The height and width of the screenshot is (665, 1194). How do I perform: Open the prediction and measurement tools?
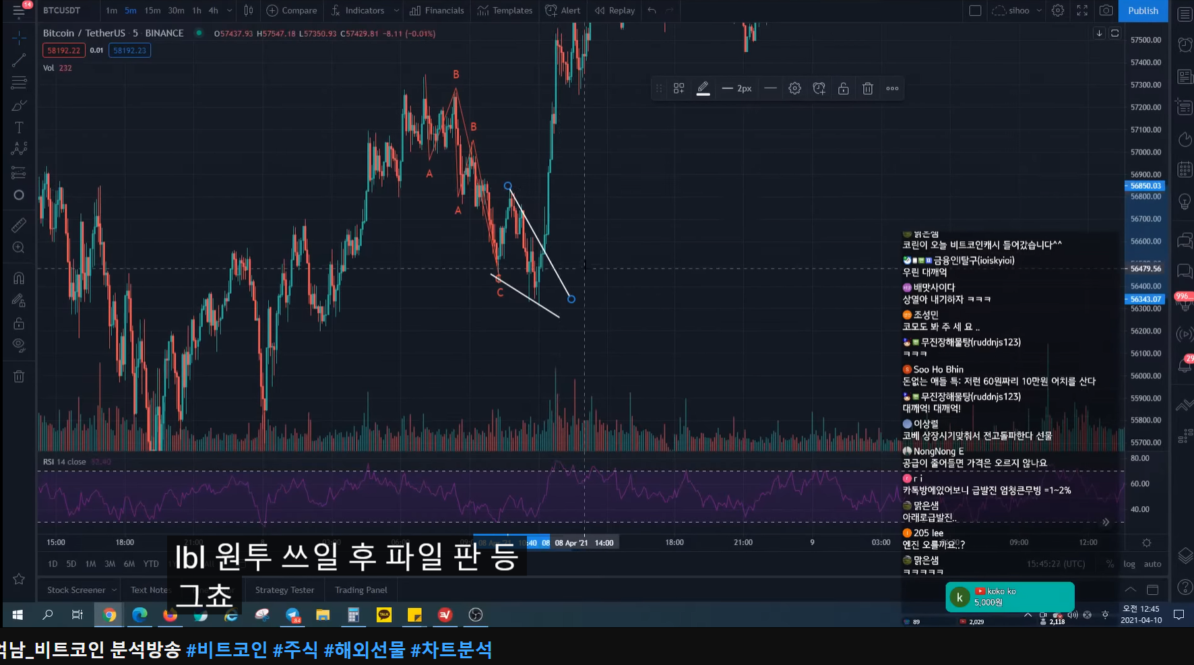pos(19,172)
